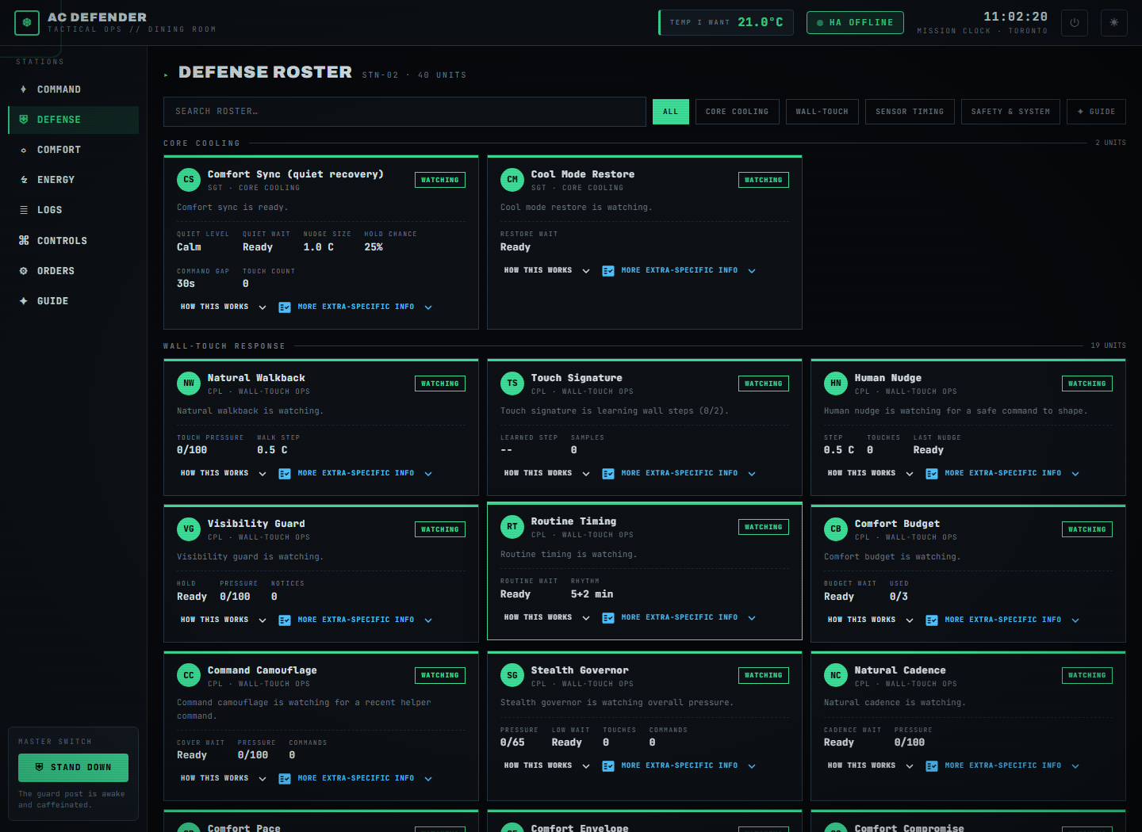Viewport: 1142px width, 832px height.
Task: Filter by Core Cooling
Action: click(x=738, y=112)
